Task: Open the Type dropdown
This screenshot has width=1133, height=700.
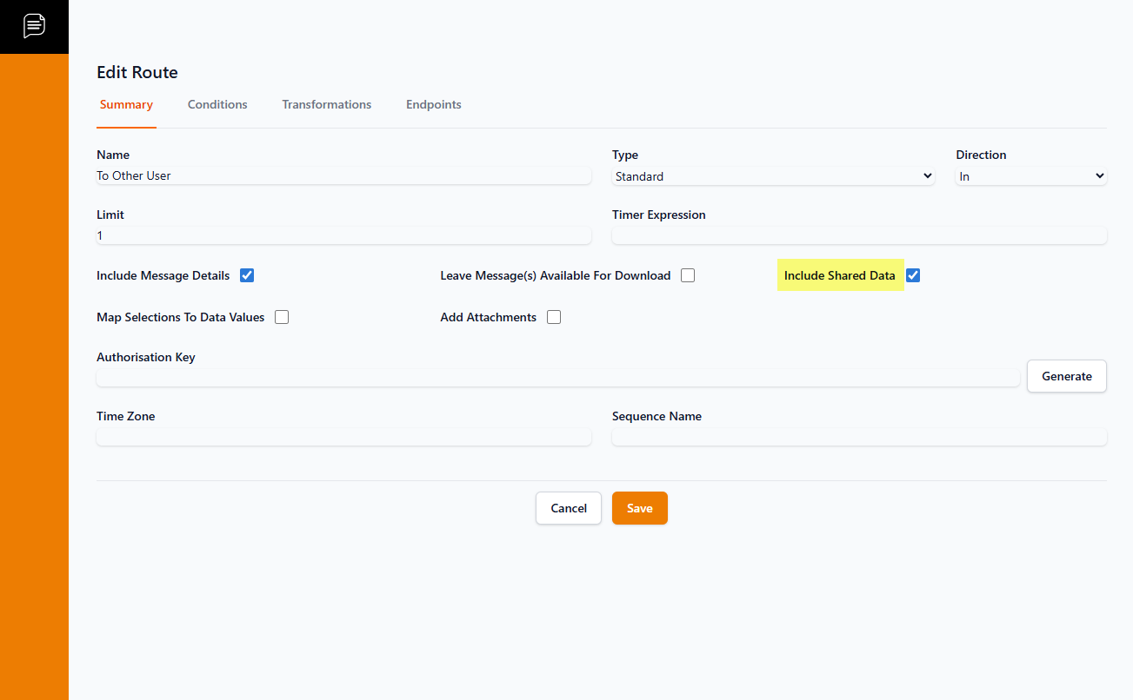Action: tap(773, 176)
